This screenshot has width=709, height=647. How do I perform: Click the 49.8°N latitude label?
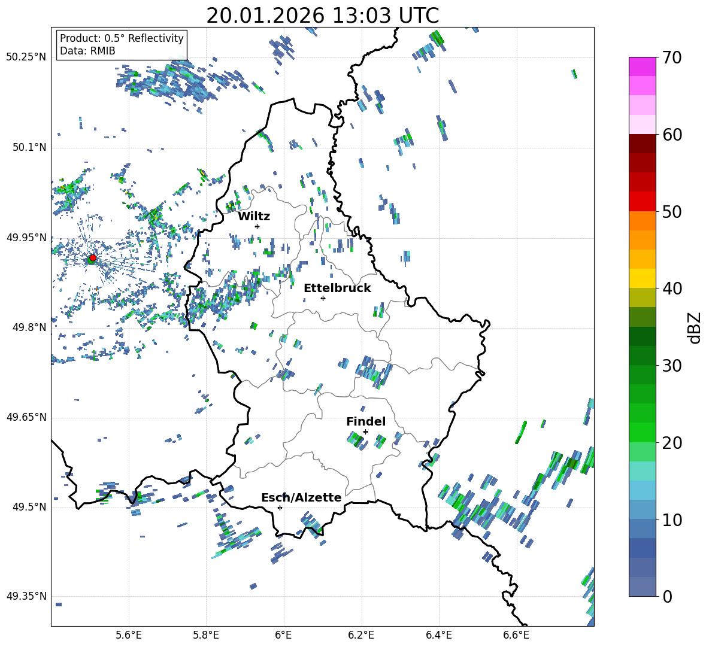click(x=29, y=327)
